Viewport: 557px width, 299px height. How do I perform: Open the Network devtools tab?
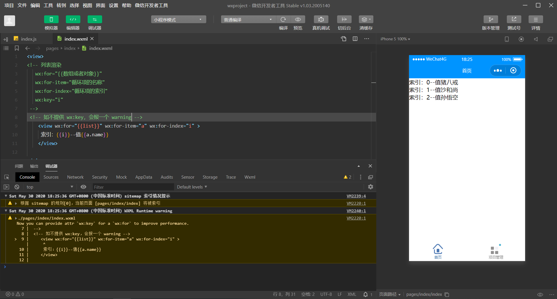[75, 177]
